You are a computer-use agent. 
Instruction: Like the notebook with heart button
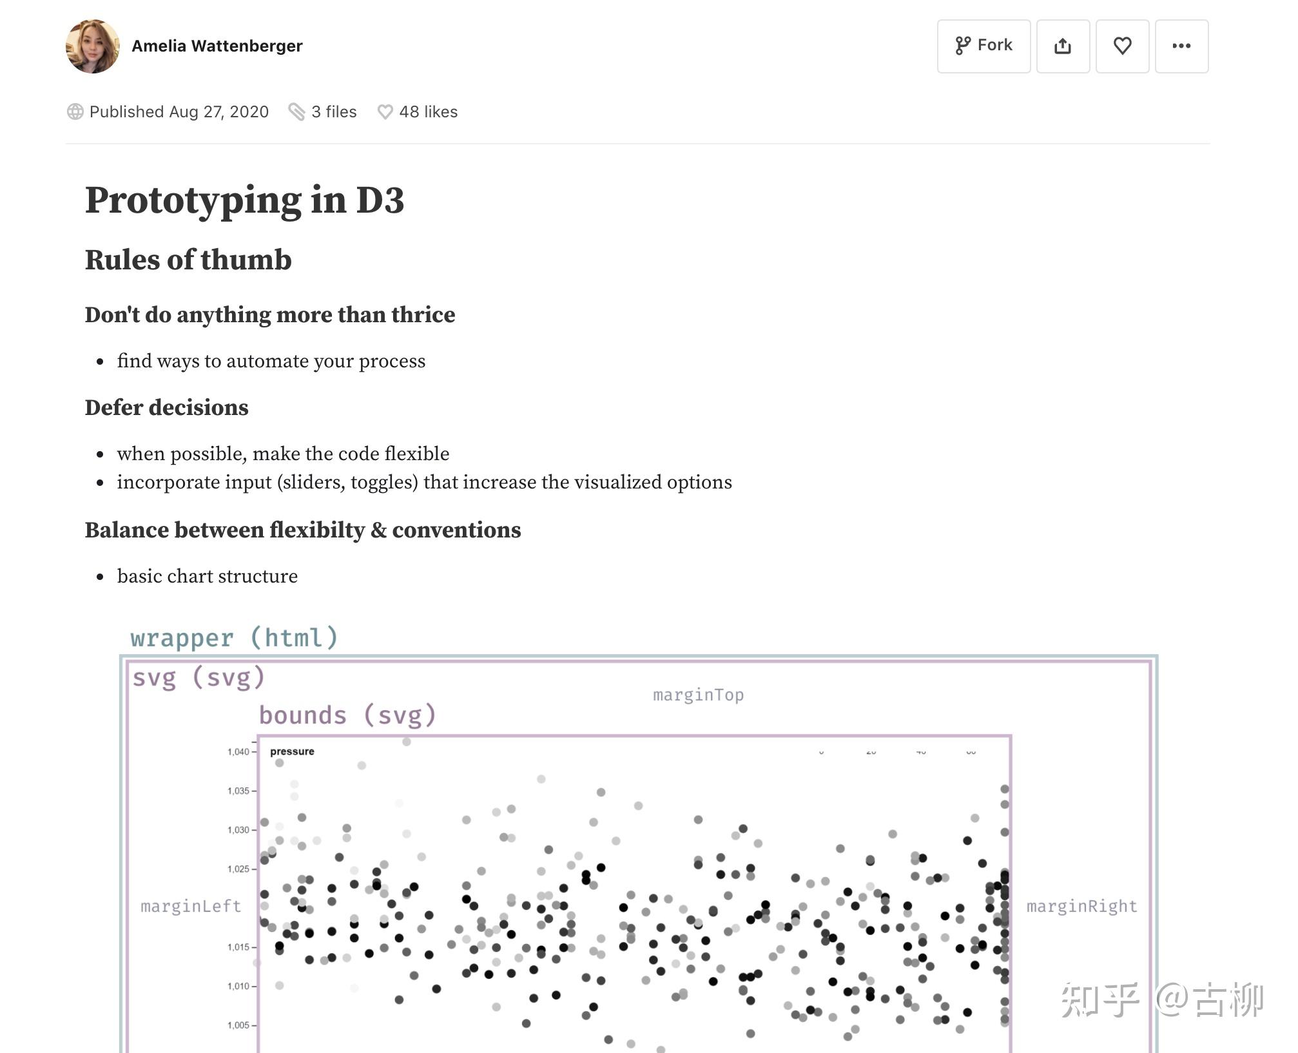[x=1122, y=46]
